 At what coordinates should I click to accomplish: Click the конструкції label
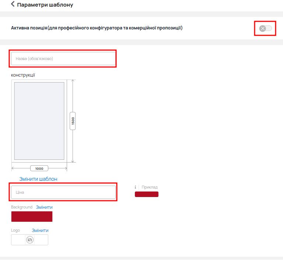(x=23, y=75)
